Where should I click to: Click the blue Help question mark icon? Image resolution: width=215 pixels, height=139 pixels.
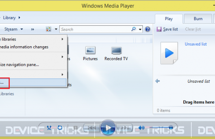[x=148, y=29]
